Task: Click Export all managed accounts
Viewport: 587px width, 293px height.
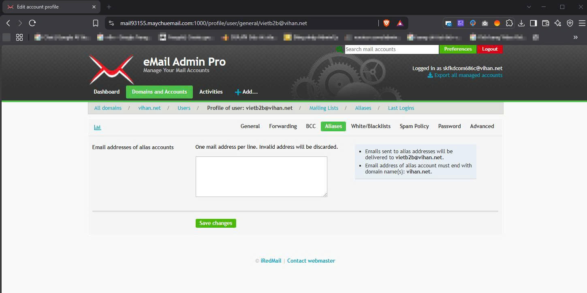Action: click(x=465, y=75)
